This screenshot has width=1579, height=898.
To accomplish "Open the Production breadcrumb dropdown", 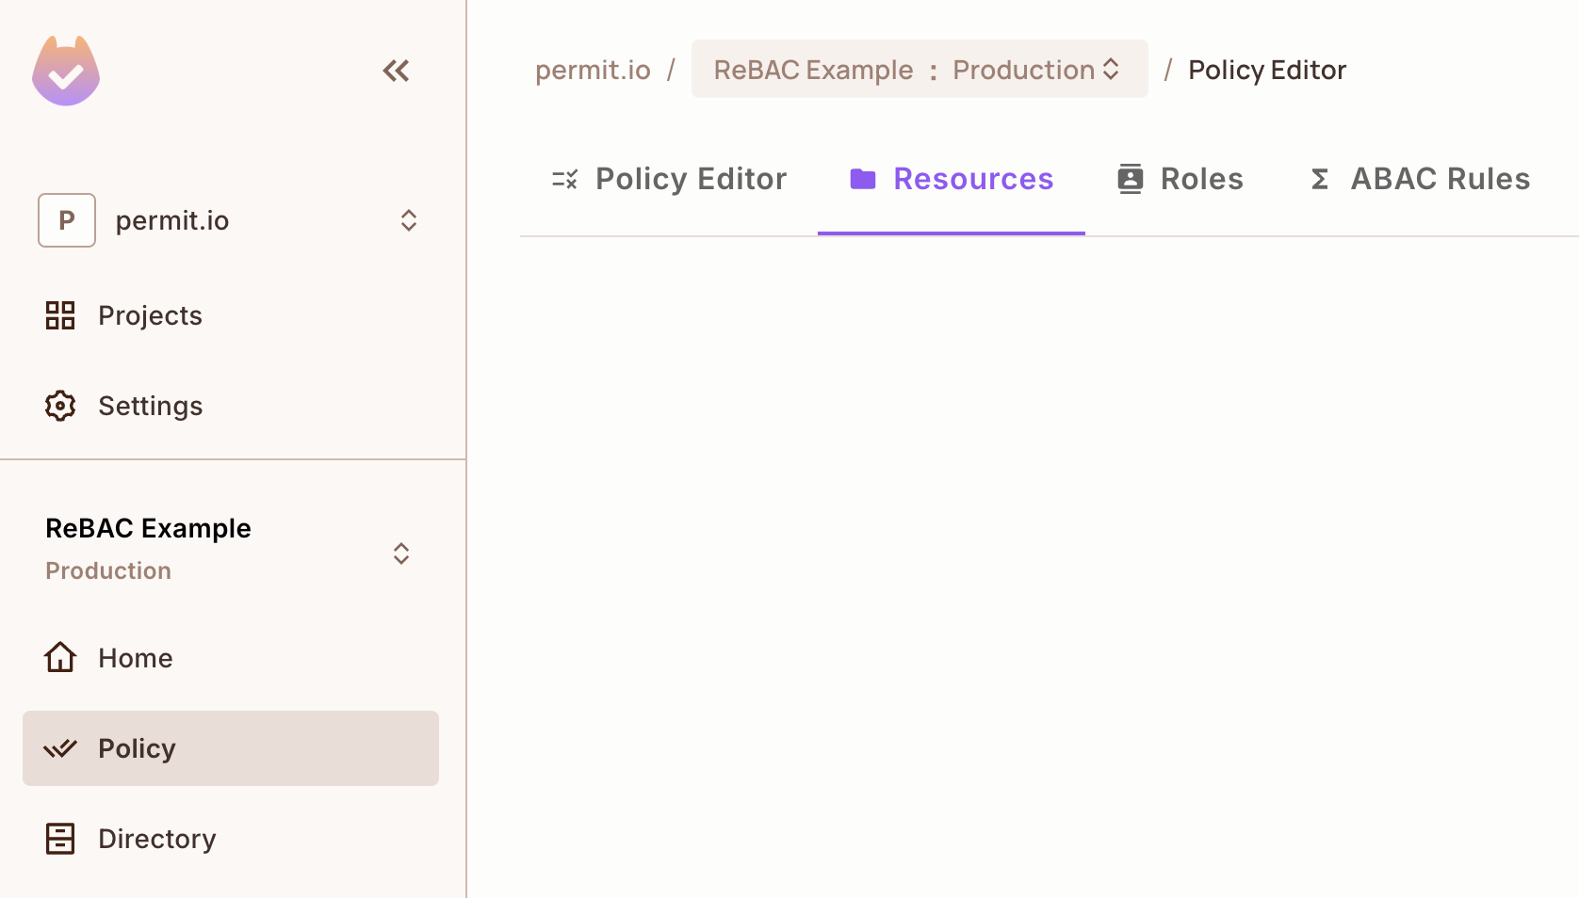I will 1112,69.
